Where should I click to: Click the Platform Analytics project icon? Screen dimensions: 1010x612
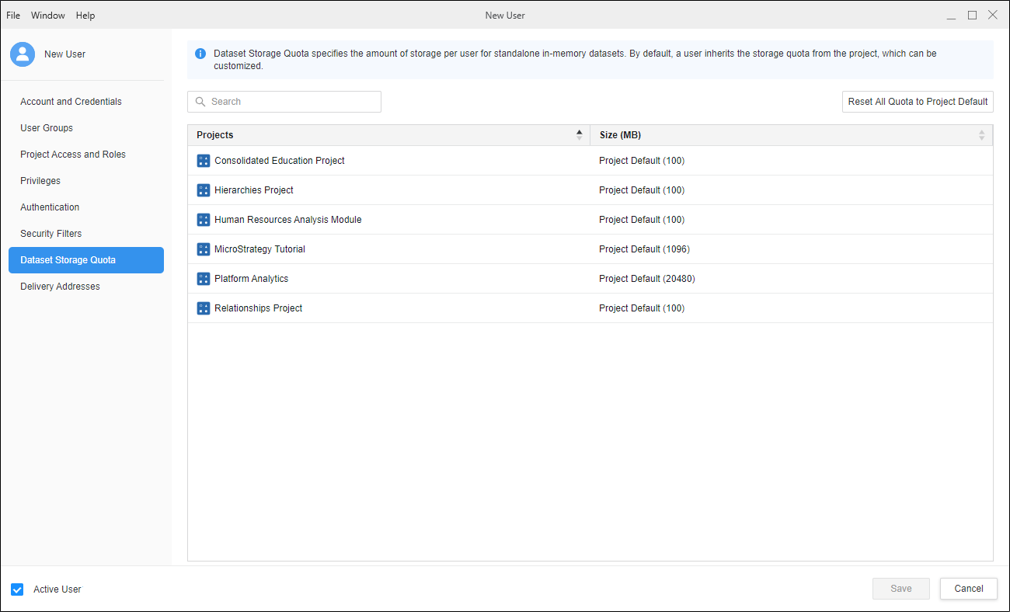click(204, 279)
